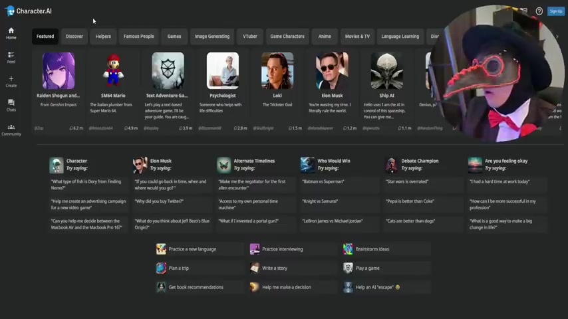Switch to the Helpers tab
This screenshot has height=319, width=568.
tap(103, 37)
